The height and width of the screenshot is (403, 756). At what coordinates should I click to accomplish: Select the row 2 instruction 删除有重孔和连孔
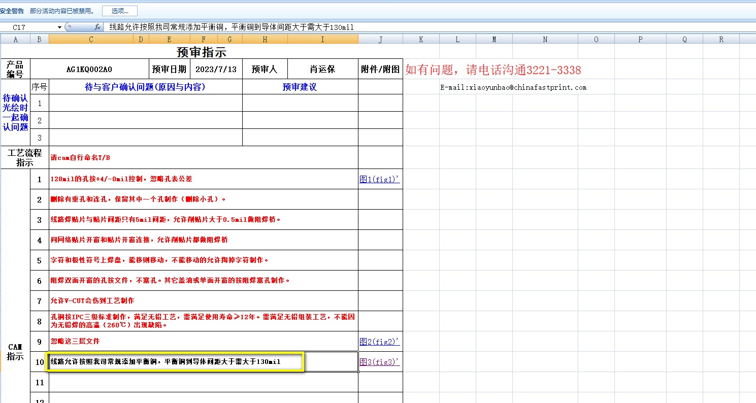click(x=204, y=199)
